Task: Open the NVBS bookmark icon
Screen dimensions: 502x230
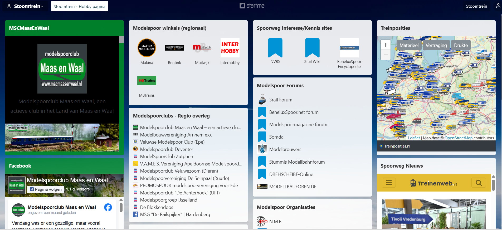Action: click(x=275, y=48)
